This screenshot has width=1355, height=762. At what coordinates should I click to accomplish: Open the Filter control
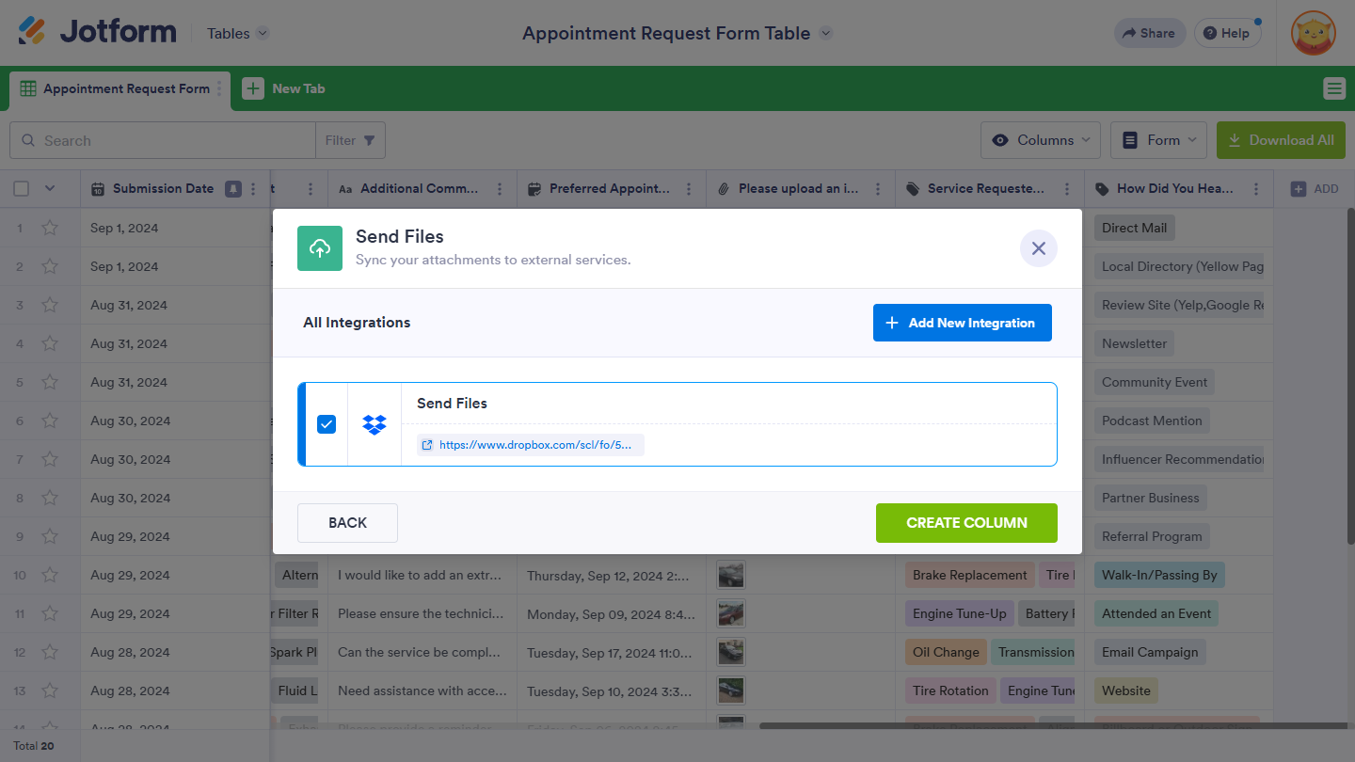pos(350,140)
